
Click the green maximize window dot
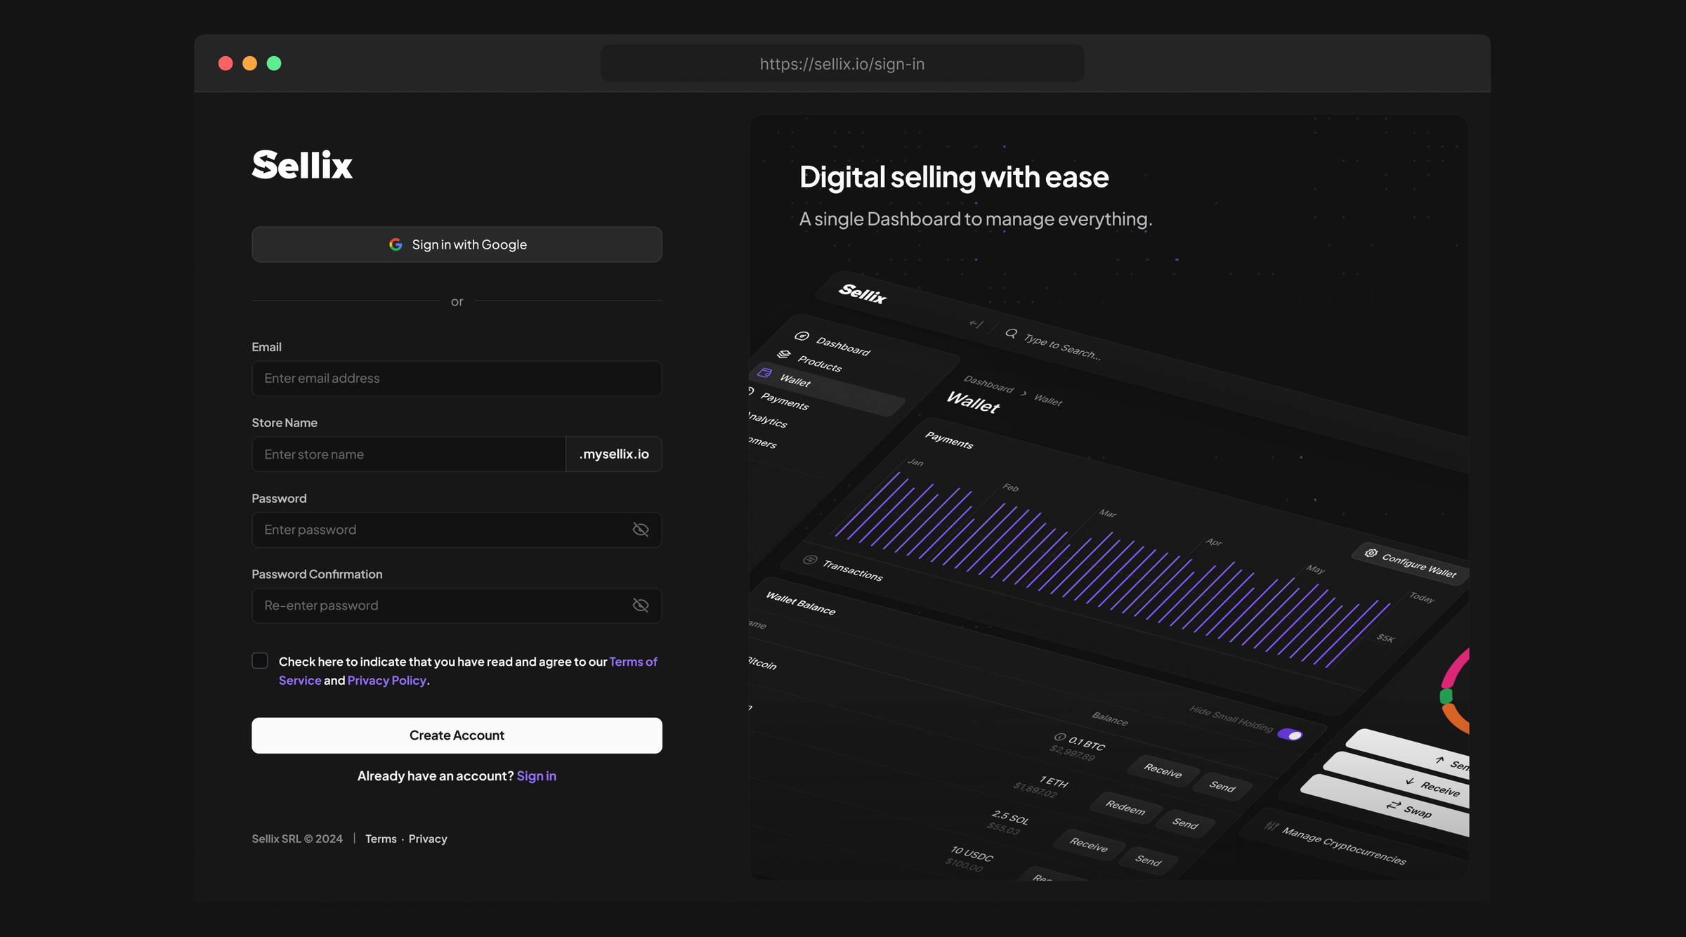click(x=274, y=63)
